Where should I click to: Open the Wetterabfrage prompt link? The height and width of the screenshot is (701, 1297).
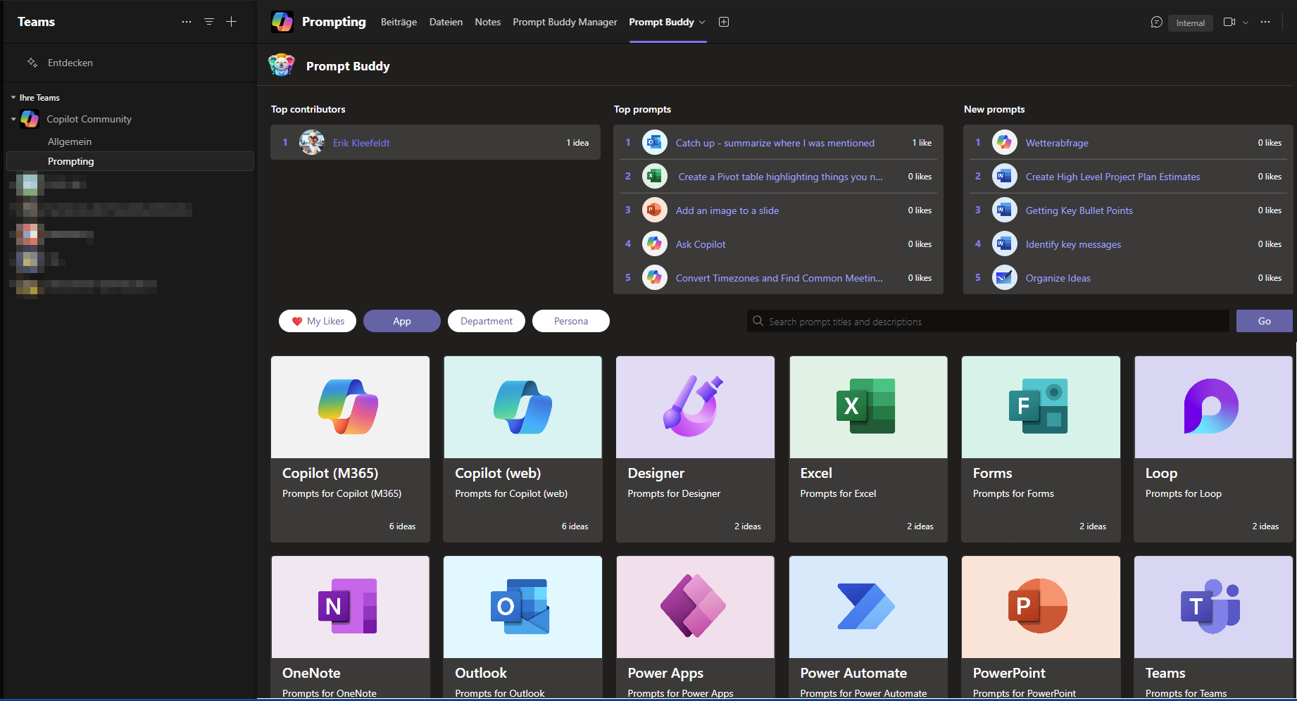tap(1056, 143)
